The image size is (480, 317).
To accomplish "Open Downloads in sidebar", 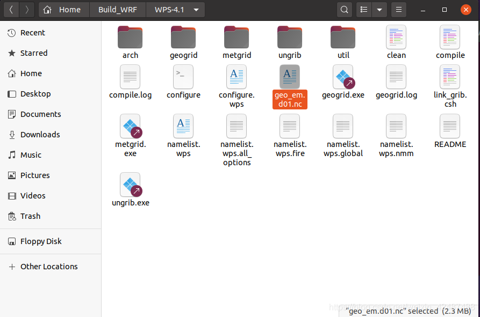I will 51,135.
